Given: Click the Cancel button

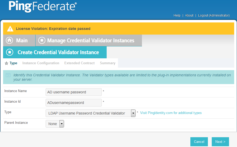Looking at the screenshot, I should click(199, 142).
